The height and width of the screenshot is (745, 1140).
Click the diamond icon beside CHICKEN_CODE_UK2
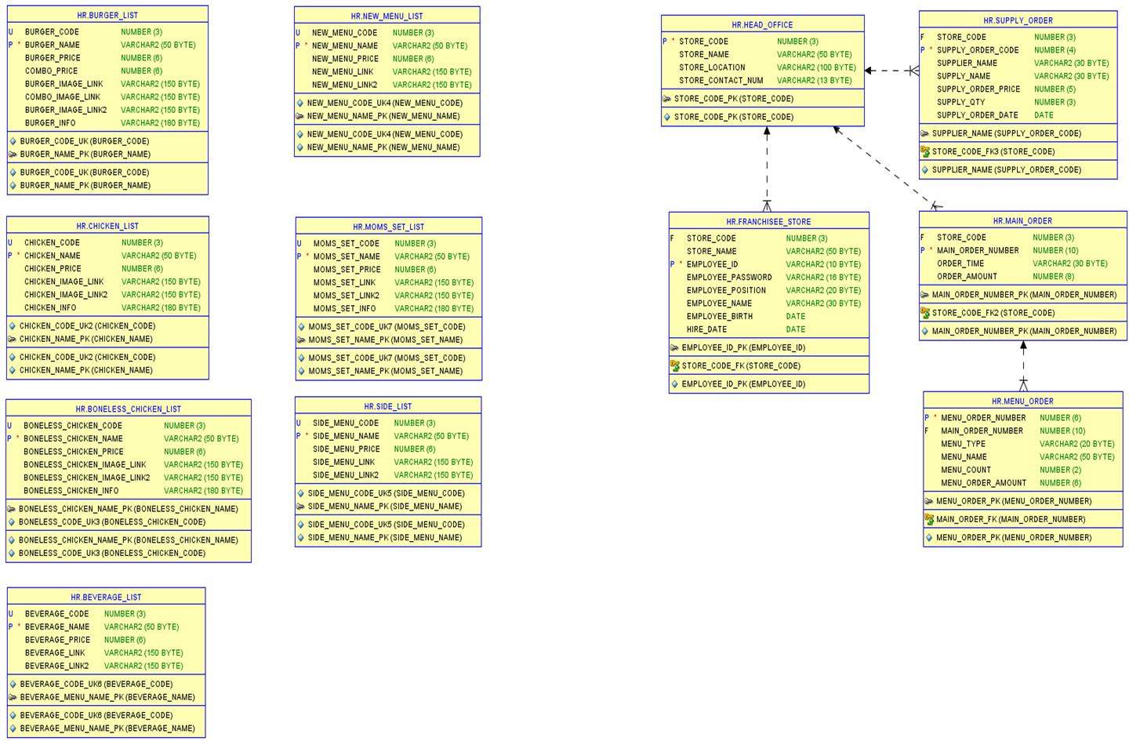pyautogui.click(x=11, y=325)
